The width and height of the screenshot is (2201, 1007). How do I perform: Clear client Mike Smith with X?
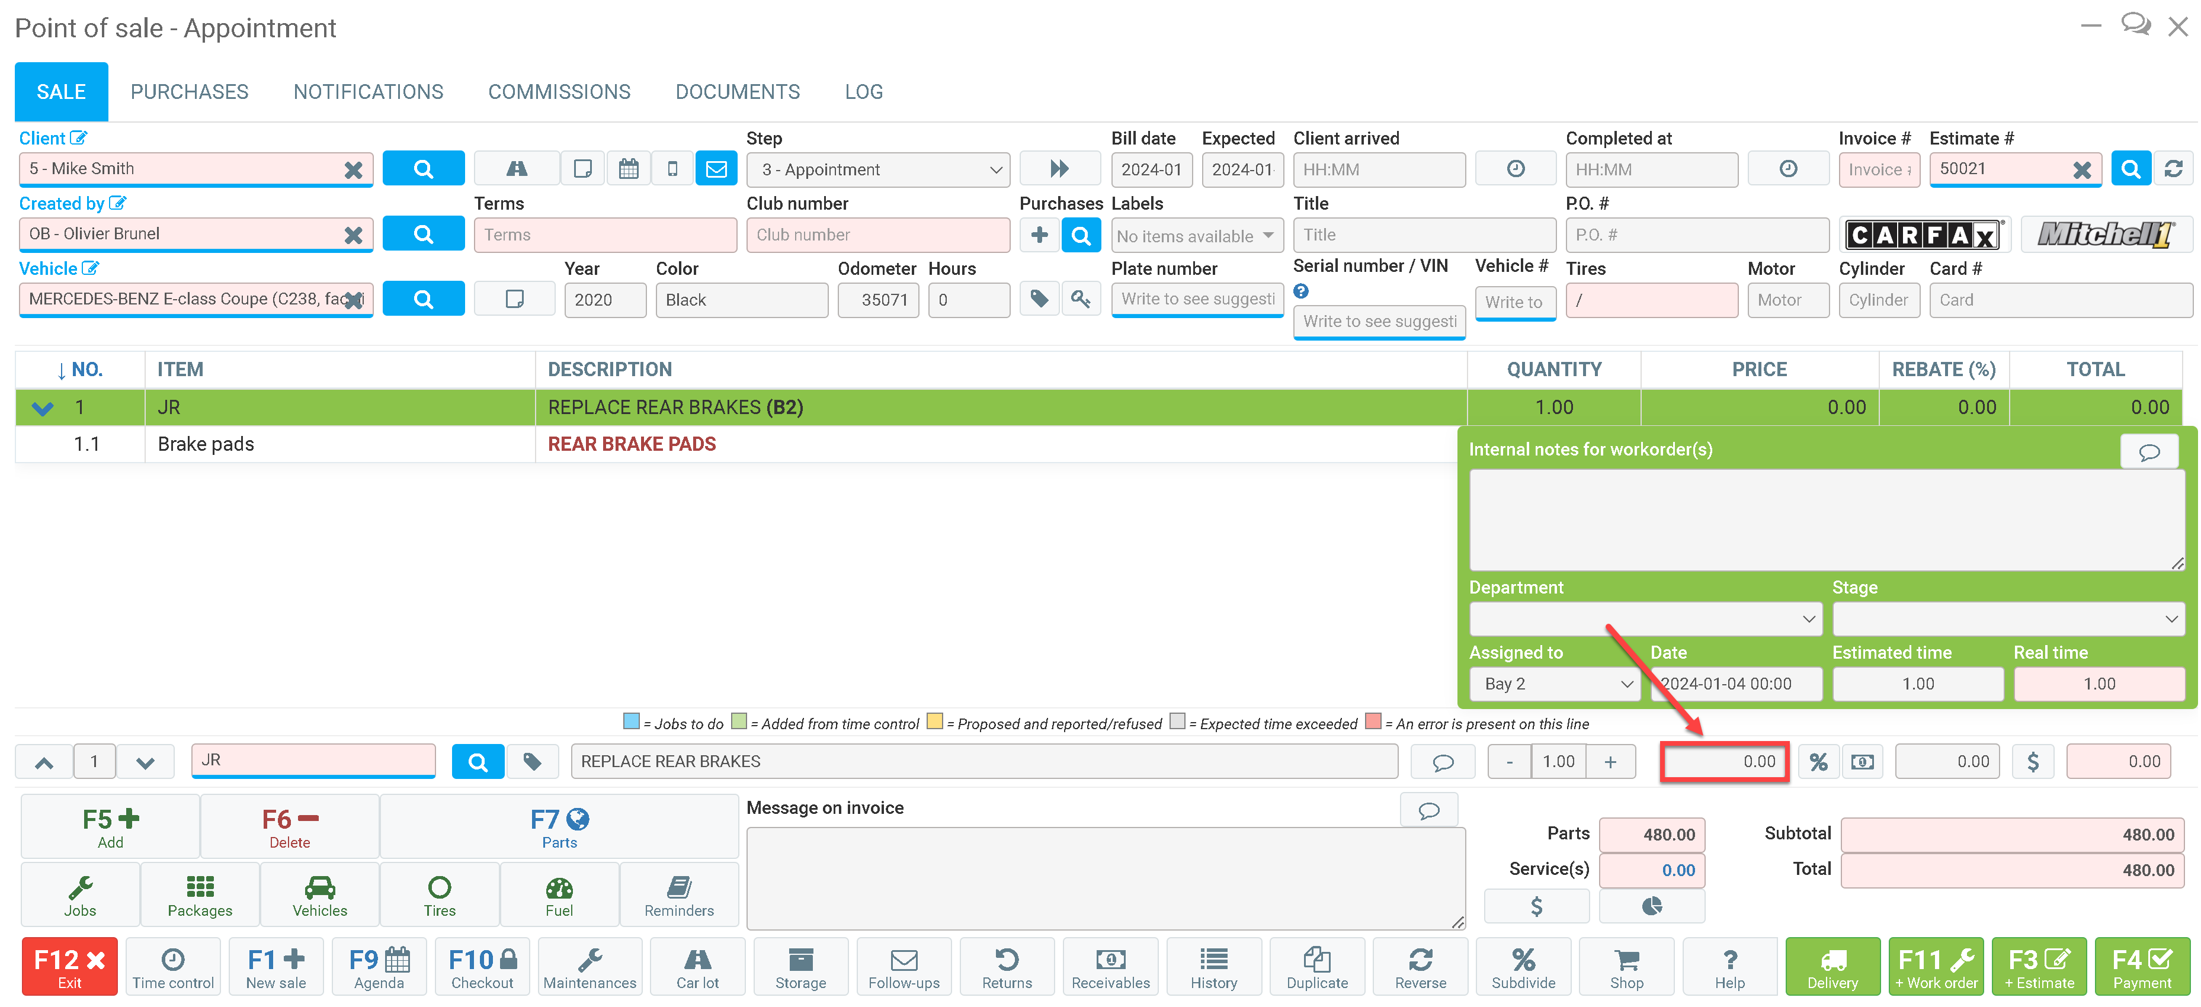353,169
